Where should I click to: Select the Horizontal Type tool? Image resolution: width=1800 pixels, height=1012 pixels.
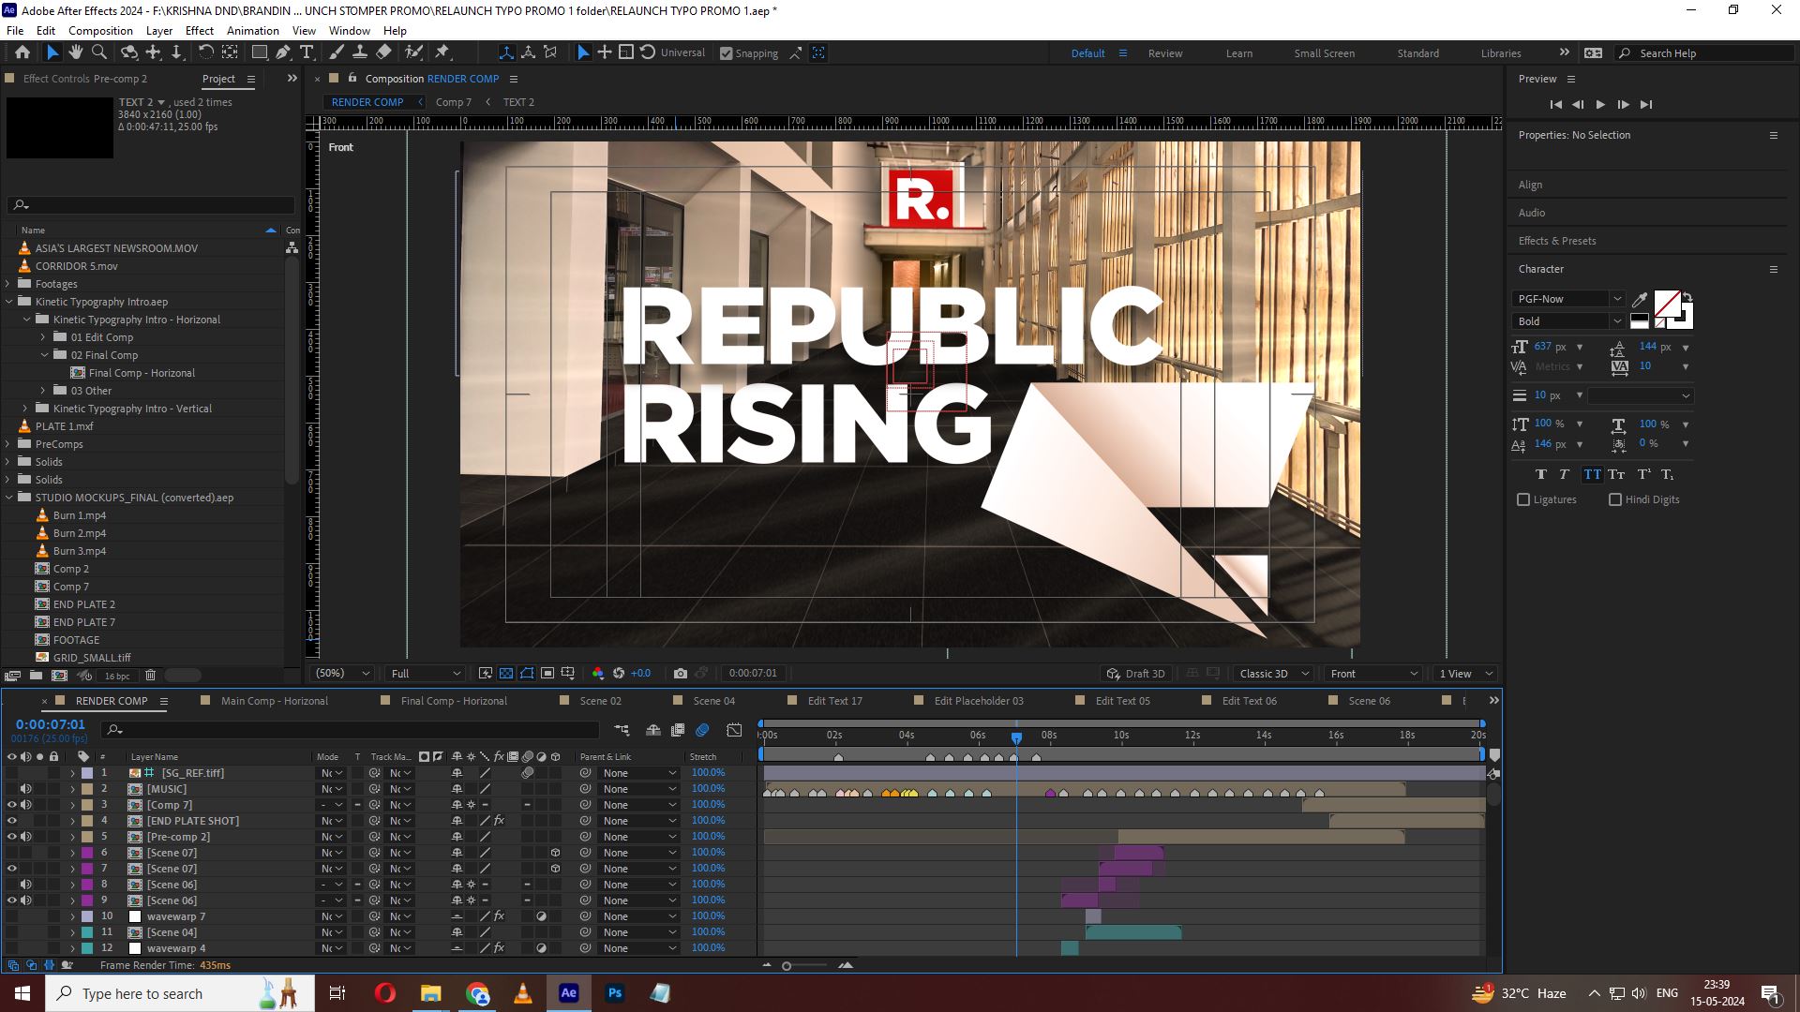coord(307,52)
